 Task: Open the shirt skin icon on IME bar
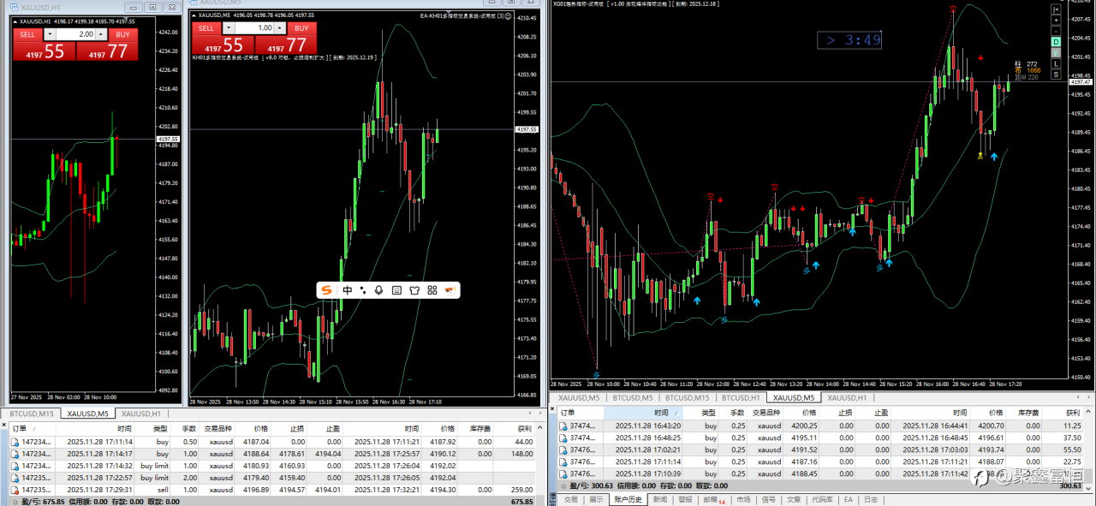[x=414, y=290]
